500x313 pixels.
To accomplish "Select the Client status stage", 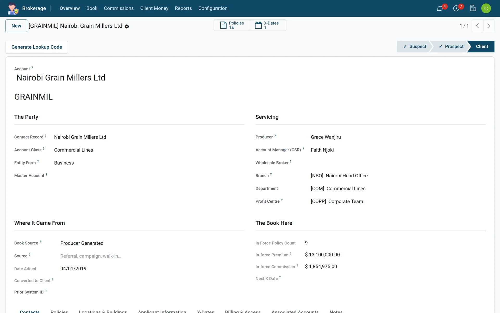I will coord(482,46).
